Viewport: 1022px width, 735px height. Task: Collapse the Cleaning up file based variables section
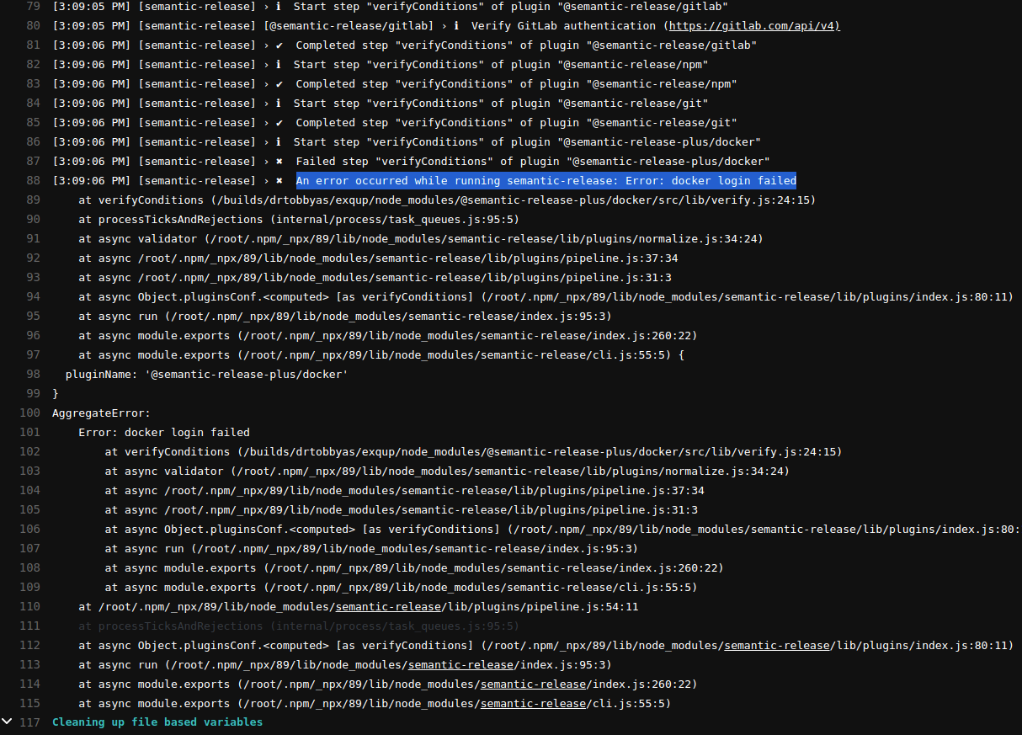(7, 722)
